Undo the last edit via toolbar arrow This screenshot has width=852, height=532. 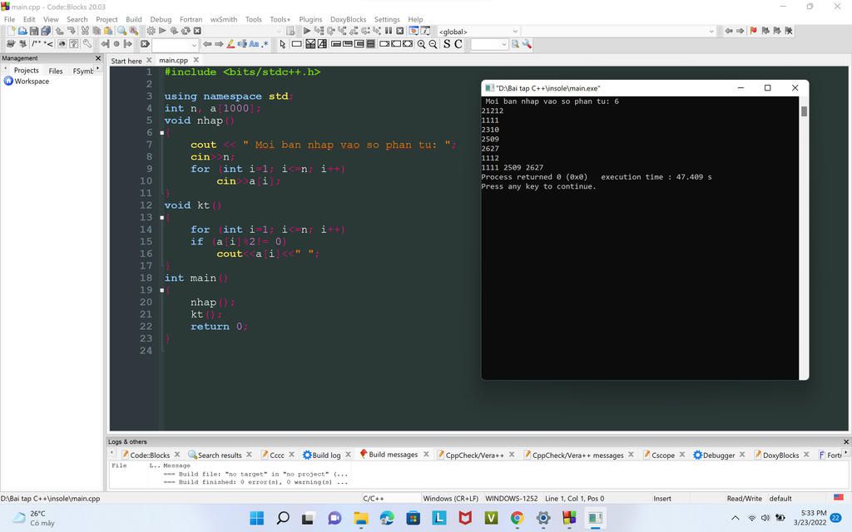coord(59,31)
